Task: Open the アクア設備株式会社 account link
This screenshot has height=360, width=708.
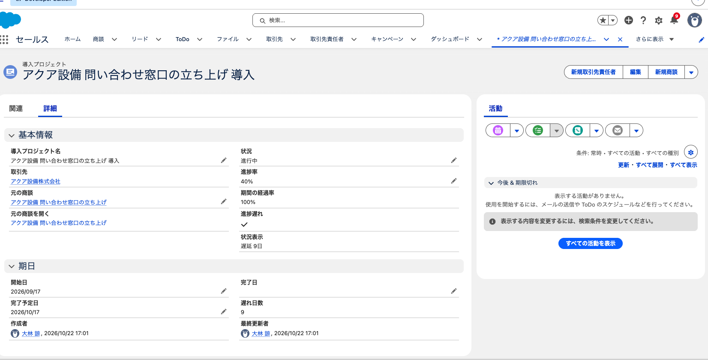Action: pos(36,181)
